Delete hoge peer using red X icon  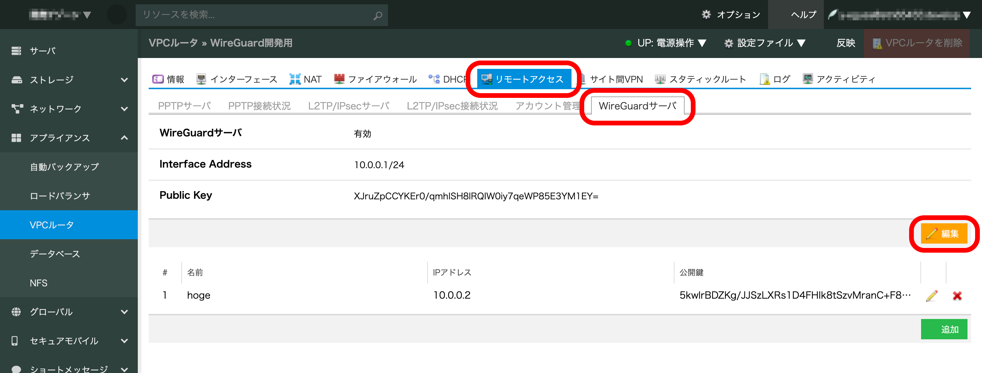pos(958,295)
